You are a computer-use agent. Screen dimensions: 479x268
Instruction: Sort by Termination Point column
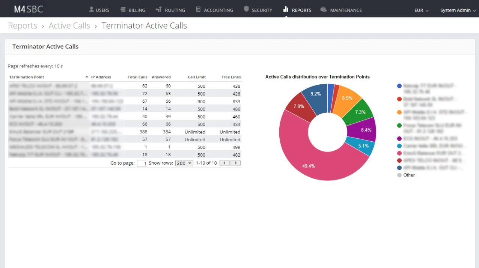27,77
